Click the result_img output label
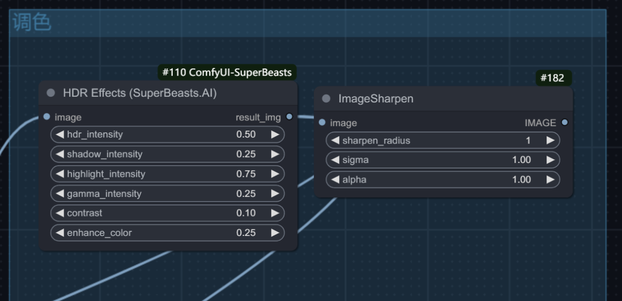The width and height of the screenshot is (622, 301). tap(258, 117)
